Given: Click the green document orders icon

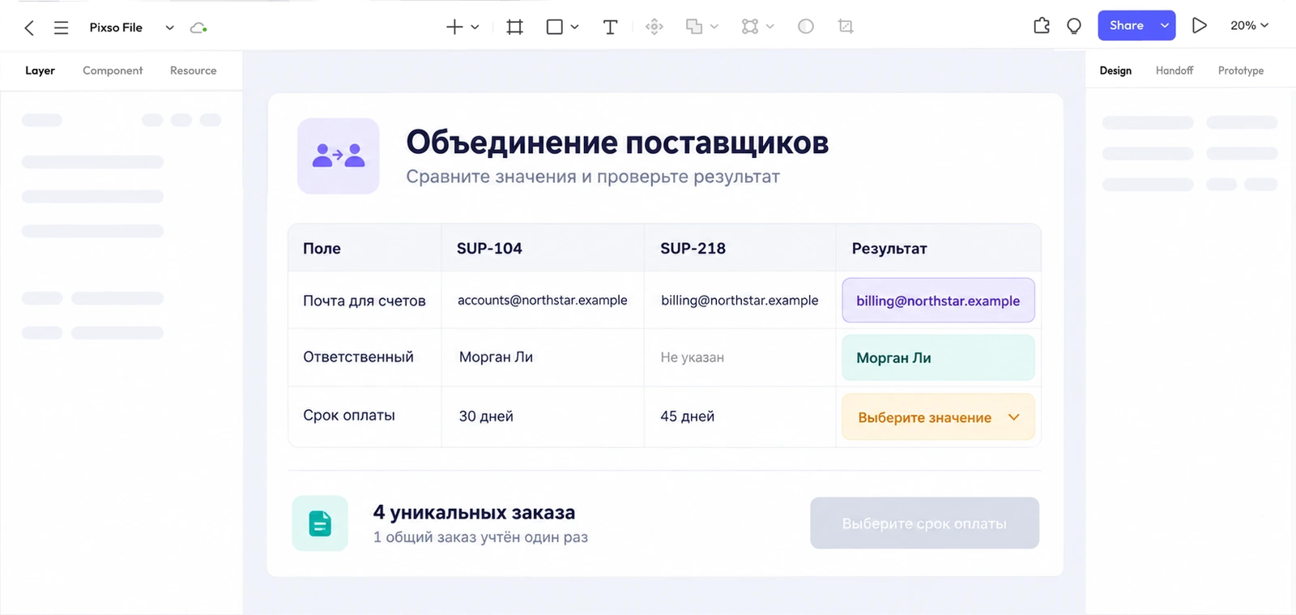Looking at the screenshot, I should coord(320,523).
